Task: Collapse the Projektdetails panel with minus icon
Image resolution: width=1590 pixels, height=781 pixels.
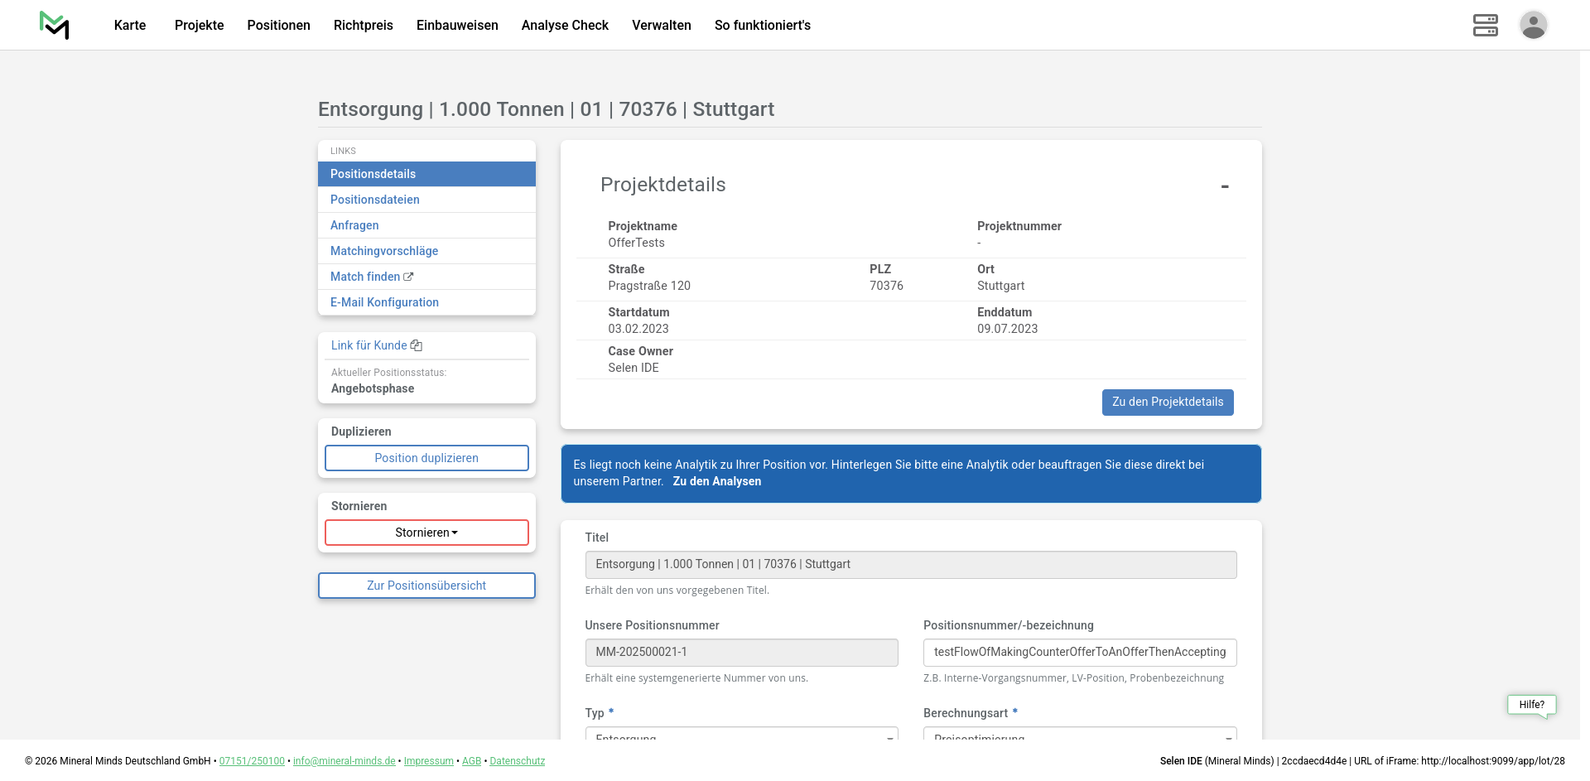Action: click(1224, 186)
